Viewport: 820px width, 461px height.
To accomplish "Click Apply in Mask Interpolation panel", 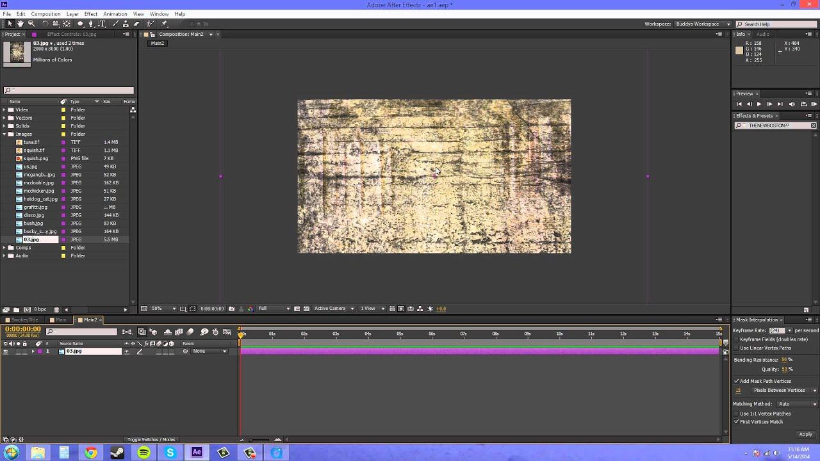I will (805, 434).
